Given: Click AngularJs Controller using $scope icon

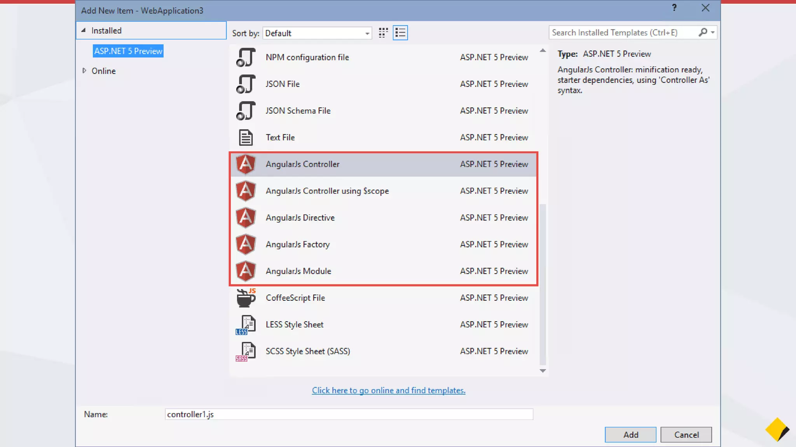Looking at the screenshot, I should pyautogui.click(x=246, y=191).
